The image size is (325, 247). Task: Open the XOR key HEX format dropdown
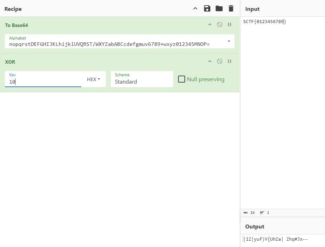(x=94, y=79)
